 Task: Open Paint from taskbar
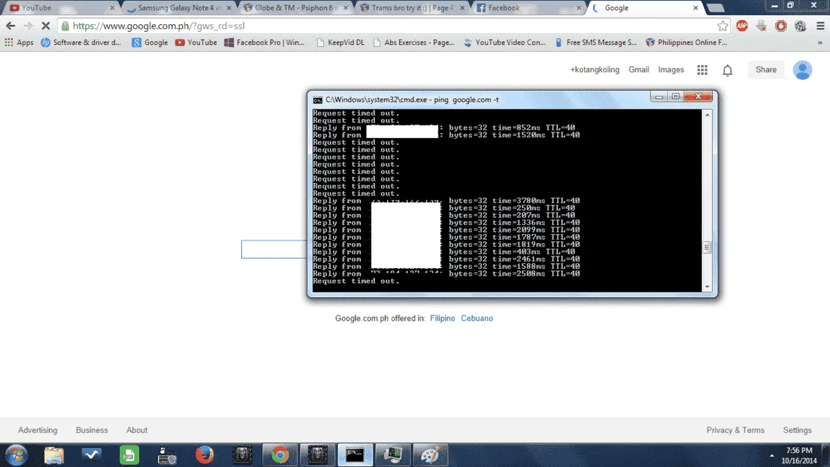[x=430, y=455]
